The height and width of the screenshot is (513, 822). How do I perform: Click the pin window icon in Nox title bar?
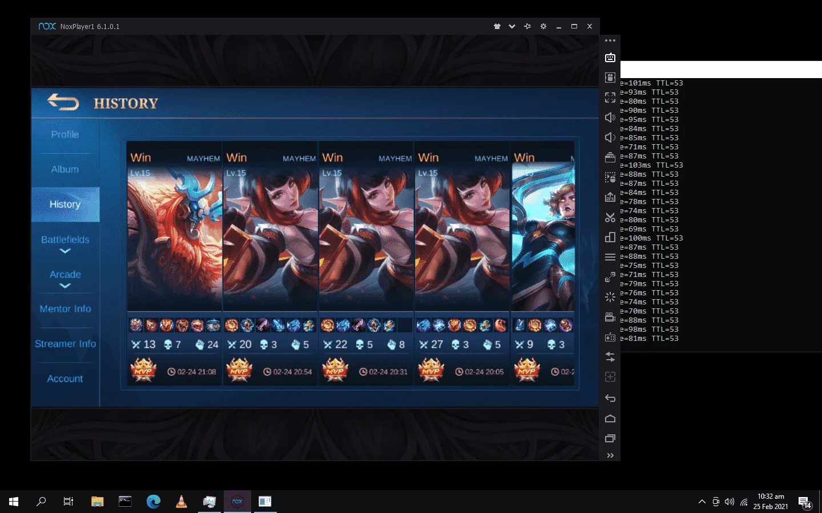click(527, 26)
